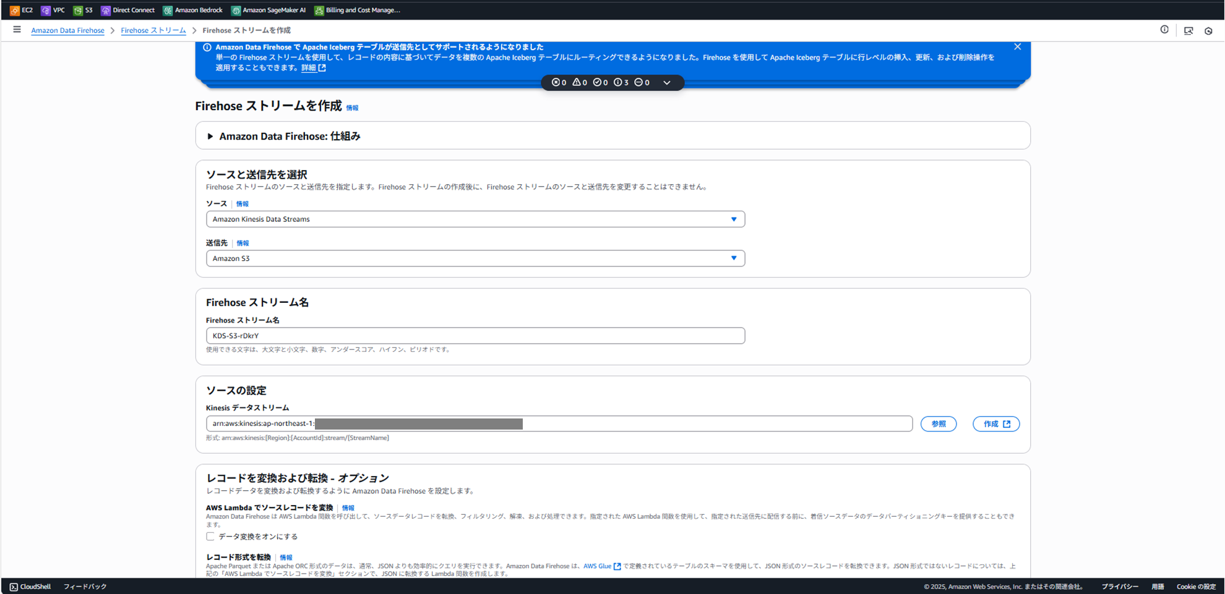Open the S3 service shortcut
Screen dimensions: 1225x594
point(84,10)
